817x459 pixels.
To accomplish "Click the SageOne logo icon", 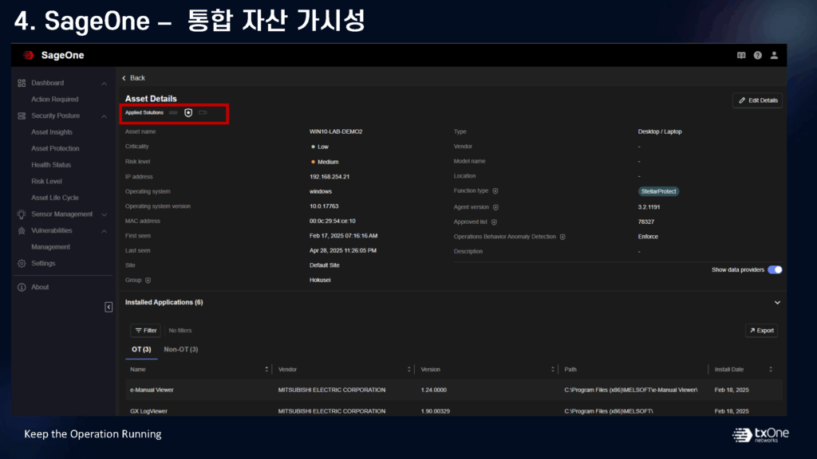I will point(29,56).
